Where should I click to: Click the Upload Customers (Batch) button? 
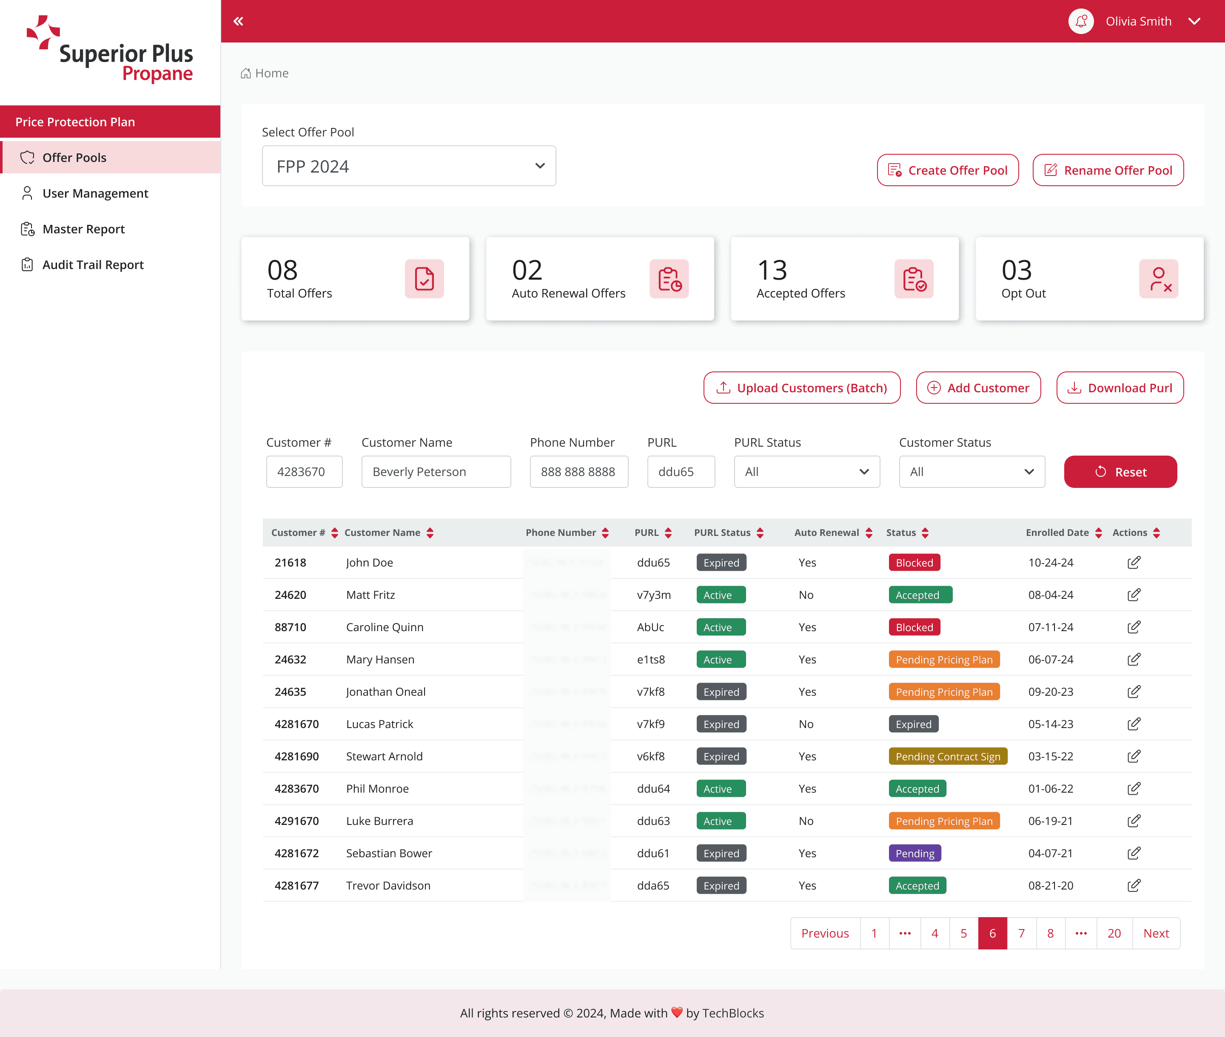pos(801,388)
